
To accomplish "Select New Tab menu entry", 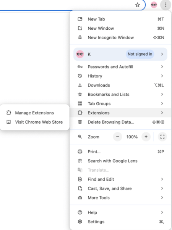I will [120, 19].
